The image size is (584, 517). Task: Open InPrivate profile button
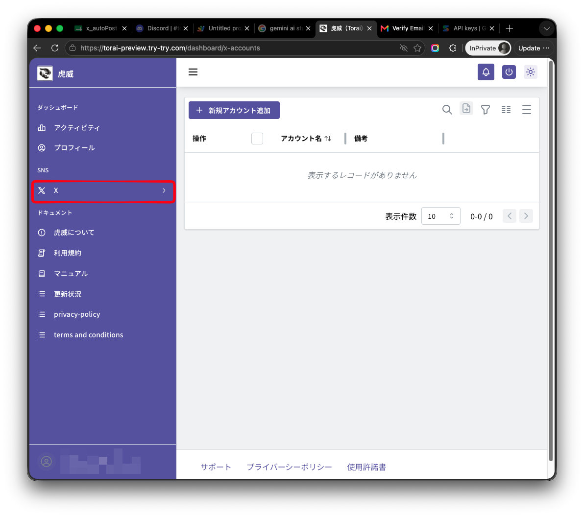tap(488, 48)
